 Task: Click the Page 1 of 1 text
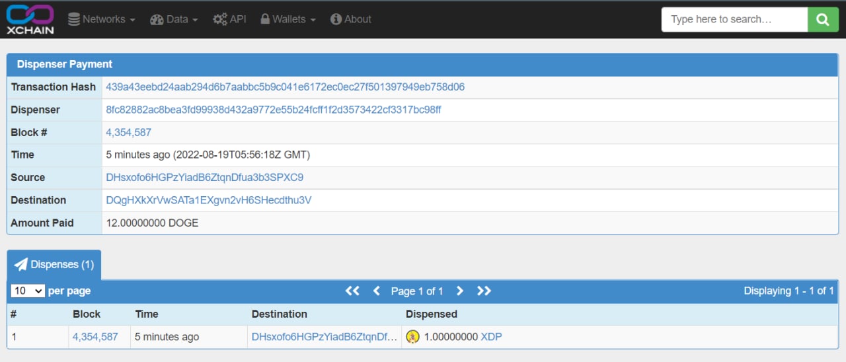pos(417,291)
